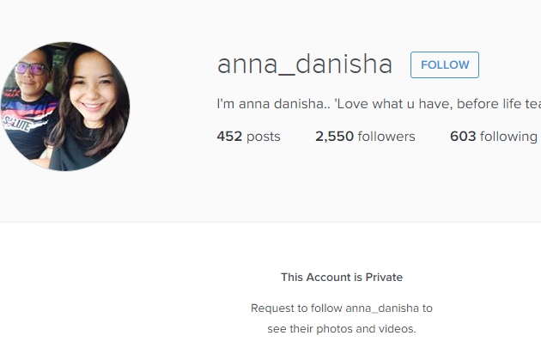Image resolution: width=541 pixels, height=348 pixels.
Task: Click the "This Account is Private" heading
Action: coord(342,278)
